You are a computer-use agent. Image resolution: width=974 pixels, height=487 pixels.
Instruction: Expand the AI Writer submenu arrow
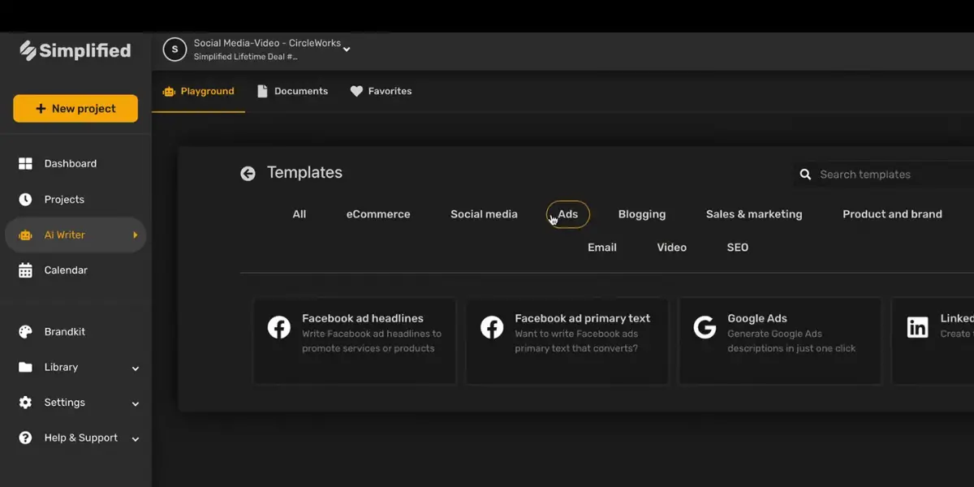136,235
